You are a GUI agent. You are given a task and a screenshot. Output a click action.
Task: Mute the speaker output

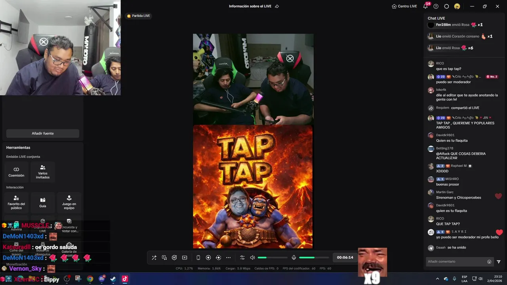tap(252, 258)
